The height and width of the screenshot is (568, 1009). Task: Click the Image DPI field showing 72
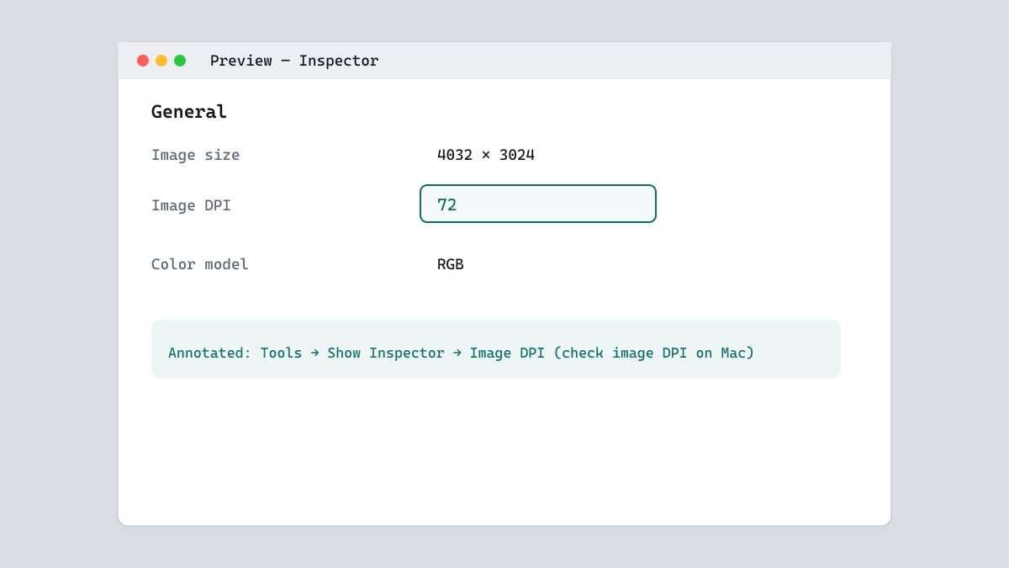click(x=538, y=204)
